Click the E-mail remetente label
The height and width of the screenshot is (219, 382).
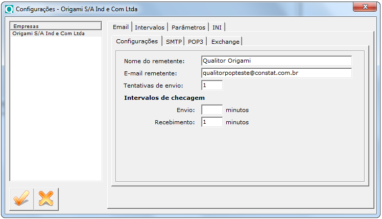coord(150,73)
